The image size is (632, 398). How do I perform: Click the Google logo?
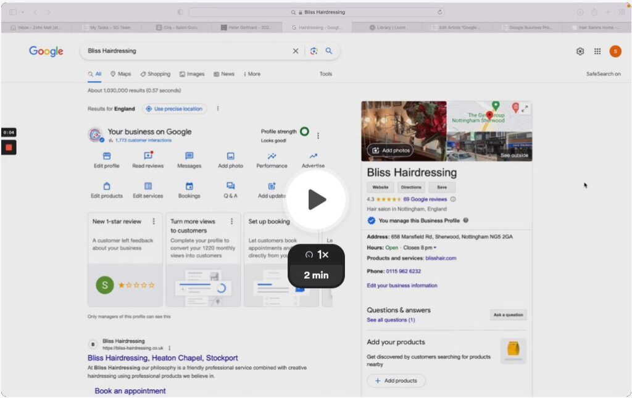[x=46, y=51]
